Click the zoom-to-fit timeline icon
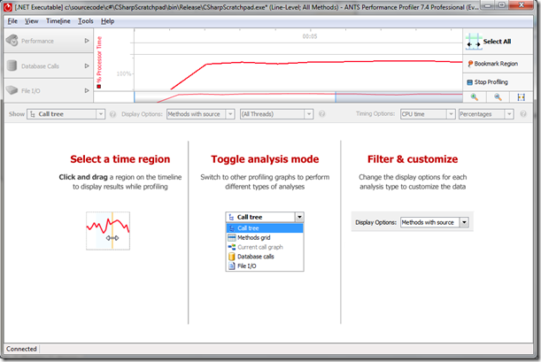The height and width of the screenshot is (362, 541). (x=521, y=97)
